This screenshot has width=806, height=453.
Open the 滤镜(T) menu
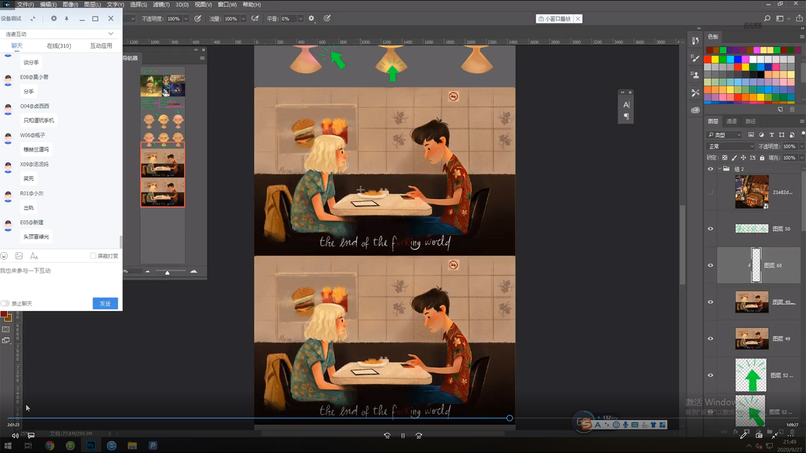pyautogui.click(x=161, y=5)
